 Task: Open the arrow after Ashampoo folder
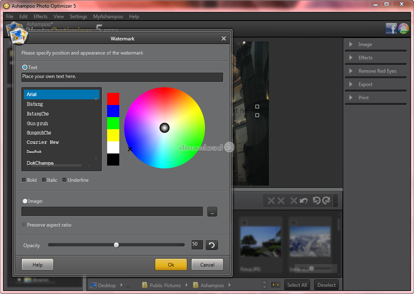(x=230, y=285)
